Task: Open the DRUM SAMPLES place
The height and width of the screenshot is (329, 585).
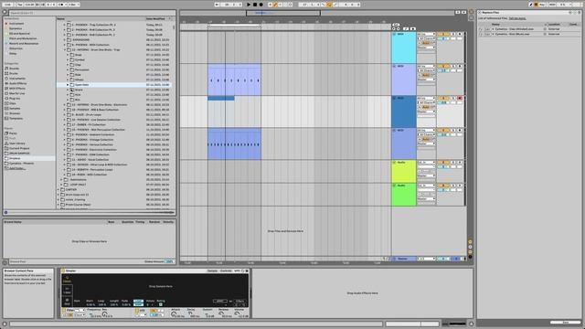Action: pyautogui.click(x=19, y=154)
